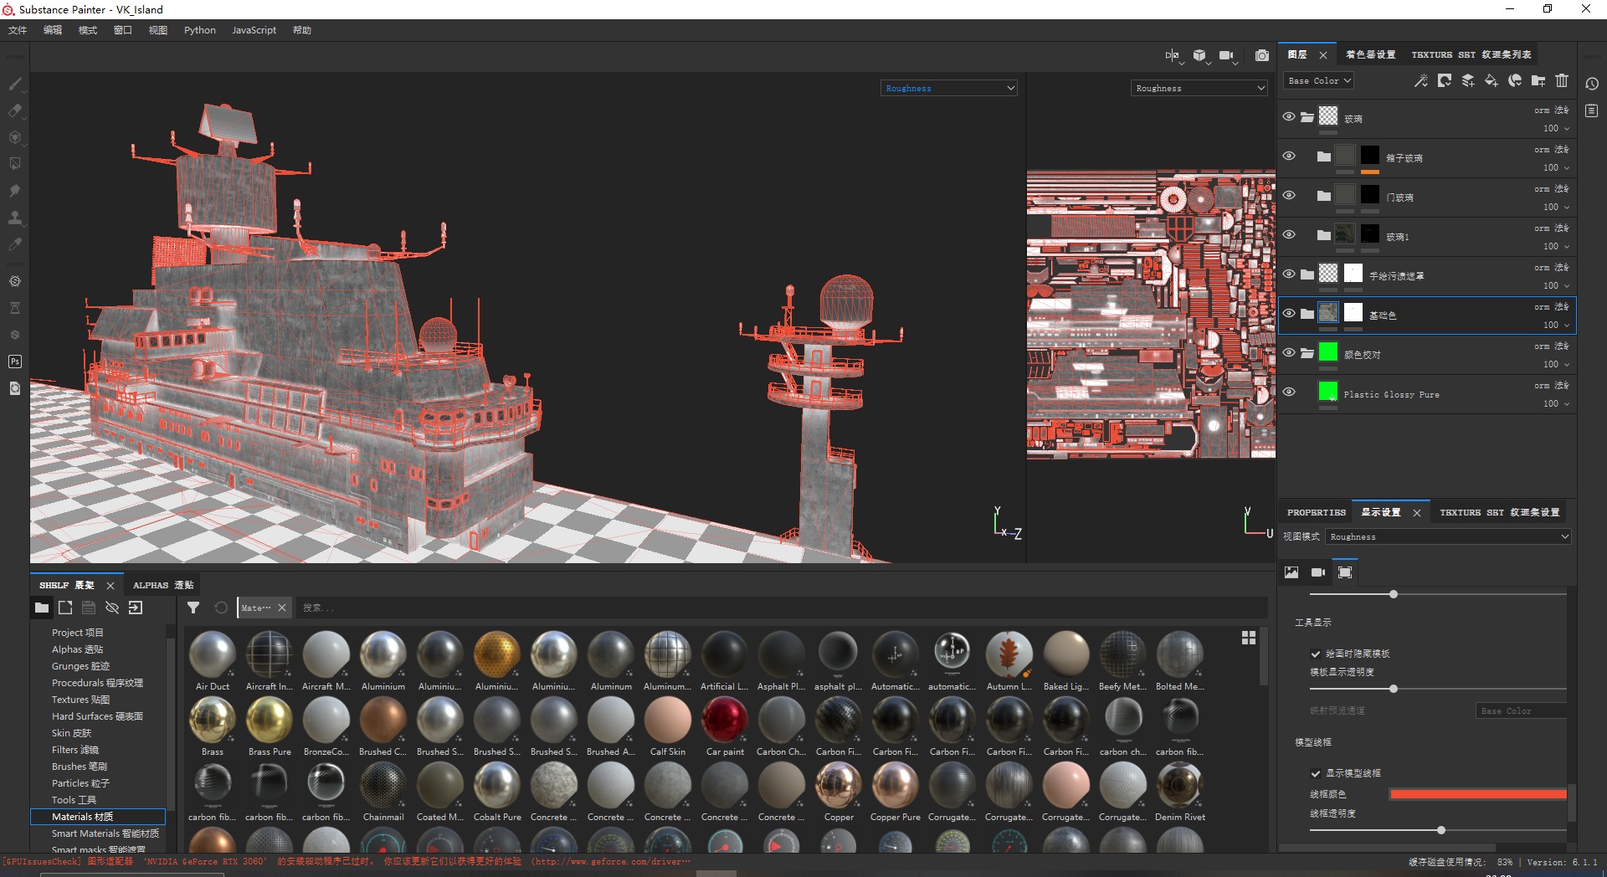The height and width of the screenshot is (877, 1607).
Task: Select the Paint brush tool in left toolbar
Action: (15, 83)
